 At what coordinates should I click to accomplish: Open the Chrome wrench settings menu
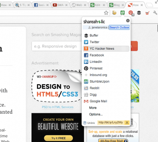point(155,12)
